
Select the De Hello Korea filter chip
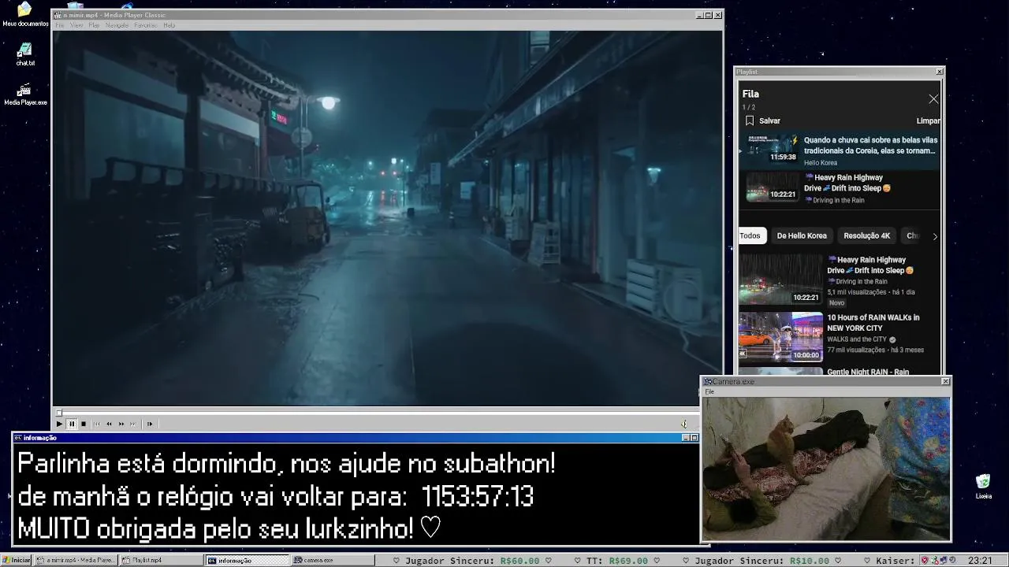pos(802,235)
